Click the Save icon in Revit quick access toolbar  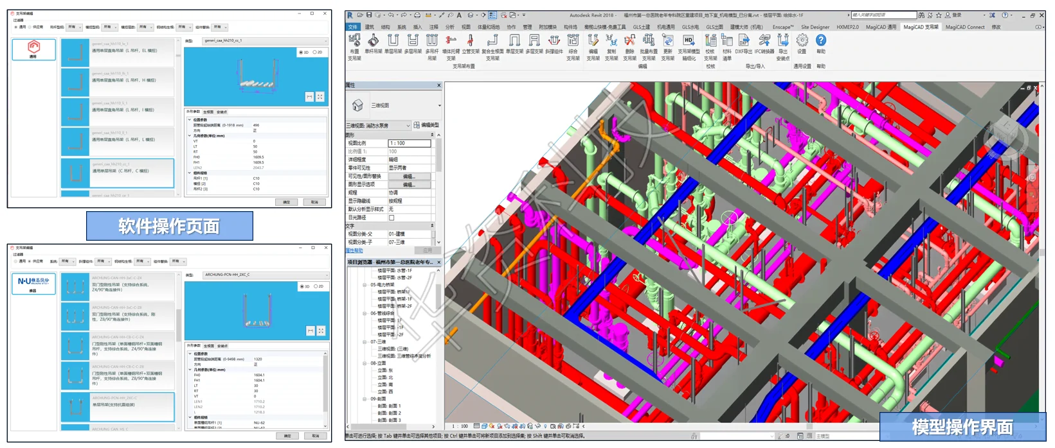[x=369, y=15]
